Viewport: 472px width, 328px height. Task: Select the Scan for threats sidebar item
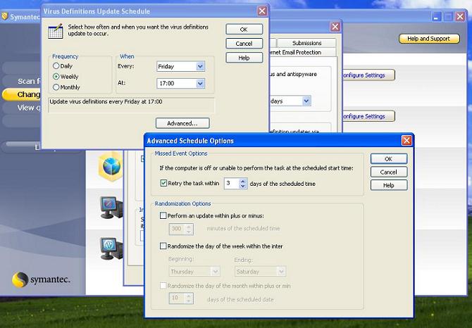coord(21,81)
